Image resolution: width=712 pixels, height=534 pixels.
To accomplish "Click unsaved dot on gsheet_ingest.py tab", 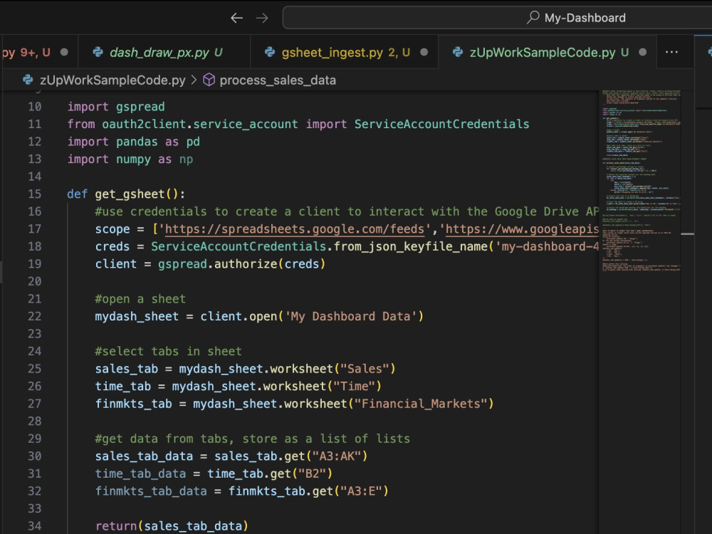I will pos(424,52).
